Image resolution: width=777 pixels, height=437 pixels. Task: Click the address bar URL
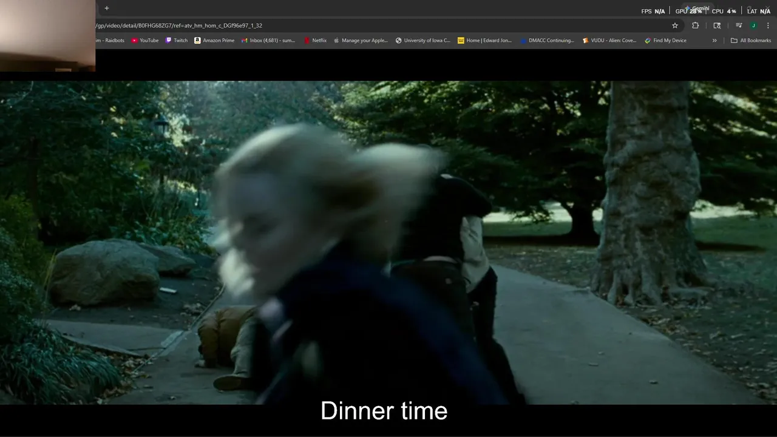(179, 25)
